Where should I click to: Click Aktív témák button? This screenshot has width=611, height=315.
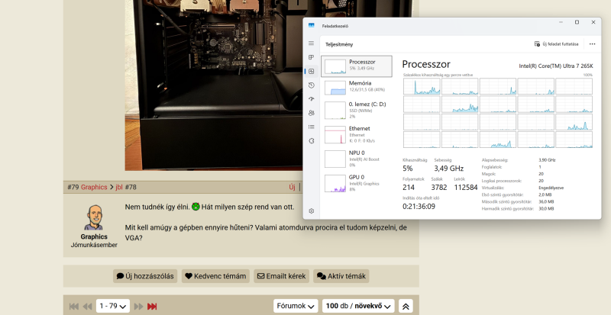tap(341, 276)
